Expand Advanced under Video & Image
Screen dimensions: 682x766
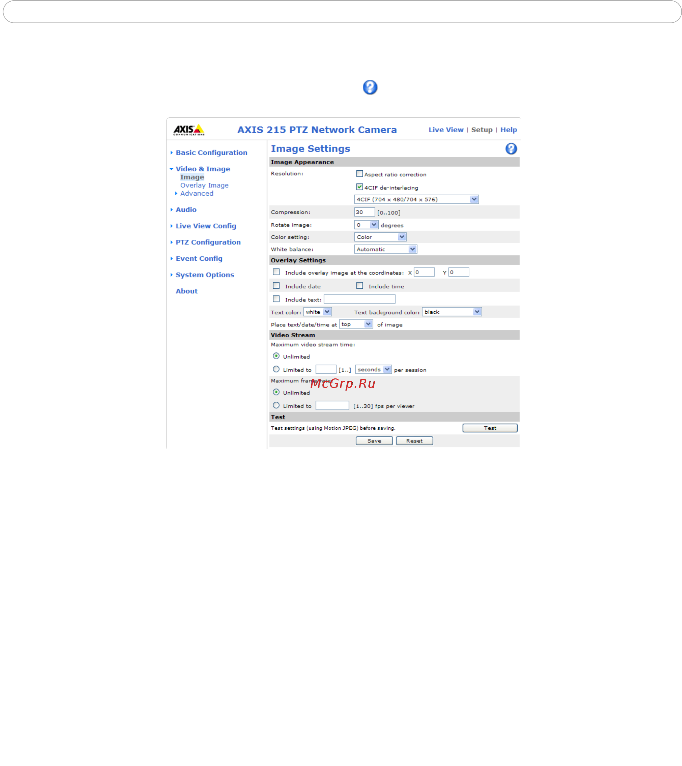[197, 193]
